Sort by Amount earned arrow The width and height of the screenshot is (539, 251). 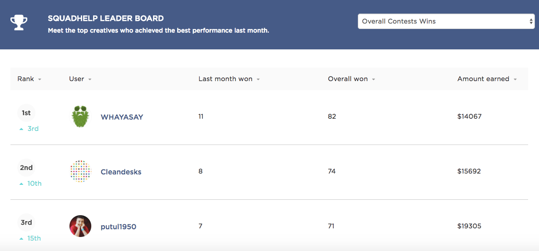click(x=515, y=80)
